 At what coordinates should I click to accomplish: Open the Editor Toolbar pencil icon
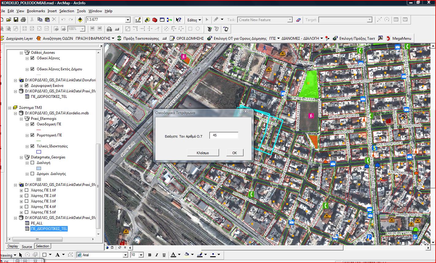point(138,20)
